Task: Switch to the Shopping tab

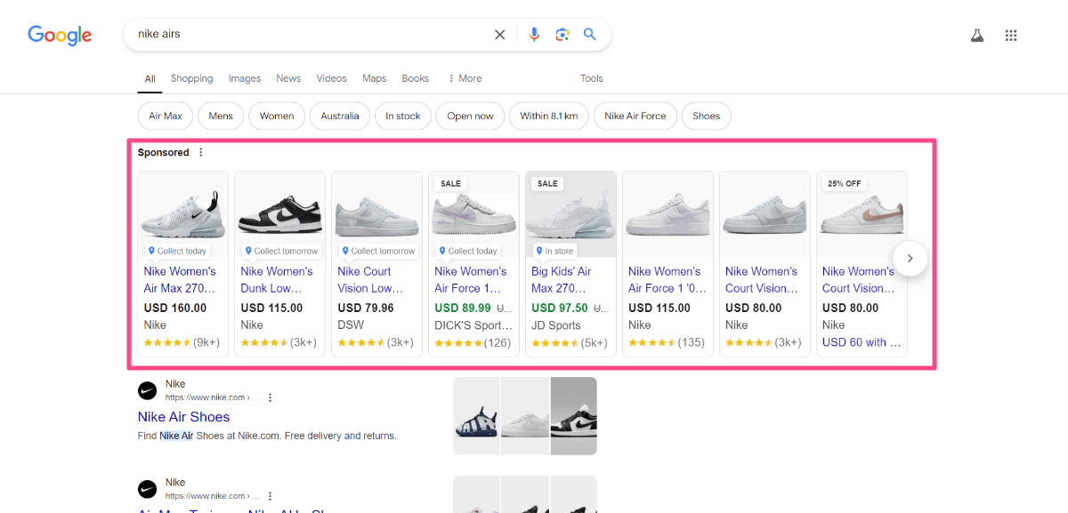Action: point(192,78)
